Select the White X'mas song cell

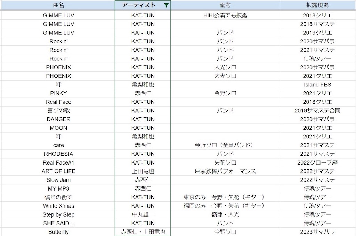[x=58, y=206]
